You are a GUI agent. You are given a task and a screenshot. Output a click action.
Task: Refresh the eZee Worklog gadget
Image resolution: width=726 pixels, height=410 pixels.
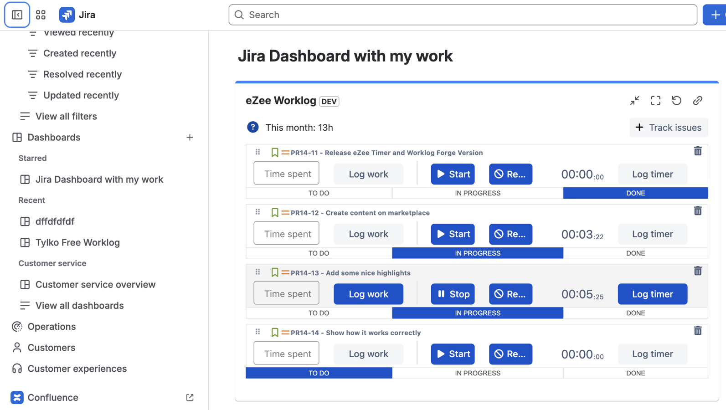point(676,101)
